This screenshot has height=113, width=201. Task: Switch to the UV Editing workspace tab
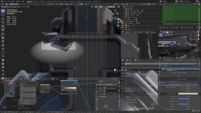[x=50, y=2]
